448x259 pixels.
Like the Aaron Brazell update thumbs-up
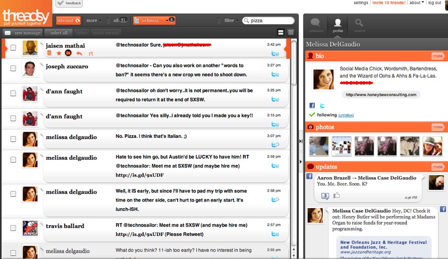point(336,195)
